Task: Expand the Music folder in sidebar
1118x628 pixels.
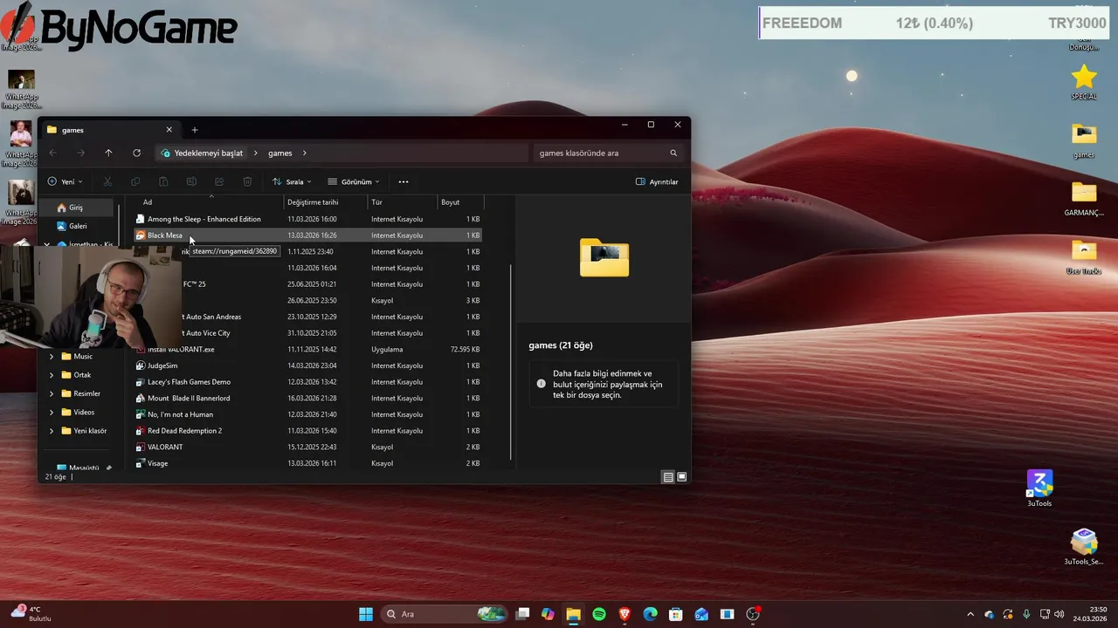Action: (52, 356)
